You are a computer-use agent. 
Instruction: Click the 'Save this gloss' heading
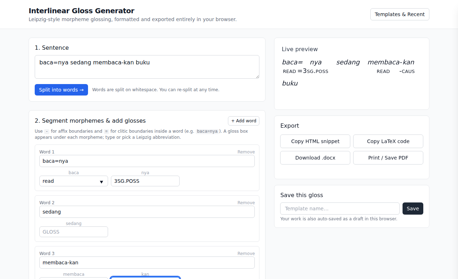[302, 195]
